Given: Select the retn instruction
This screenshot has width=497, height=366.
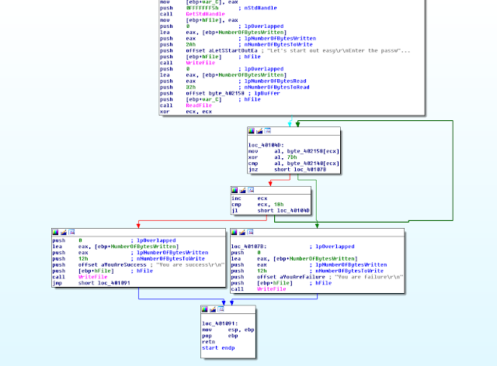Looking at the screenshot, I should [209, 342].
